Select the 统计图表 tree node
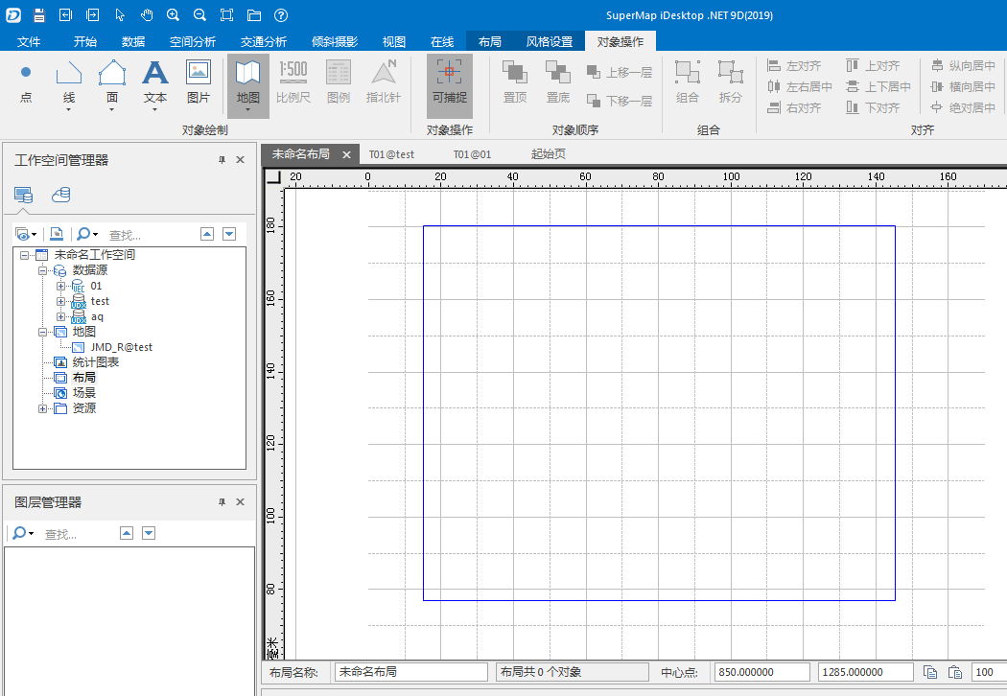Viewport: 1007px width, 696px height. (96, 362)
